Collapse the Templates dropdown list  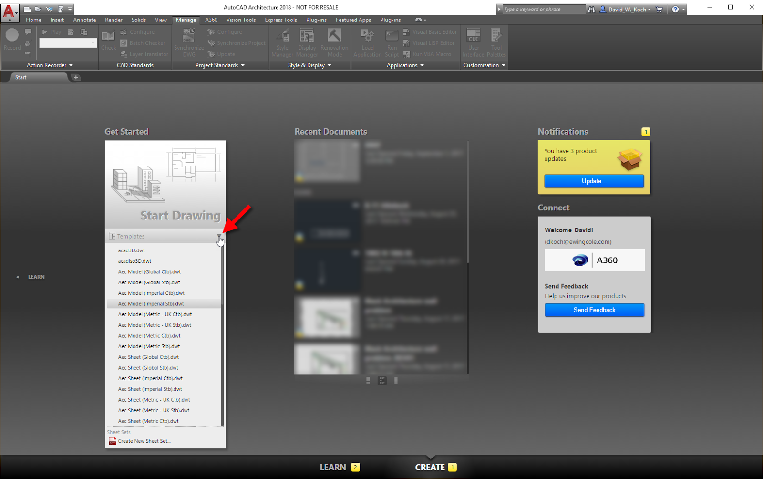click(220, 236)
